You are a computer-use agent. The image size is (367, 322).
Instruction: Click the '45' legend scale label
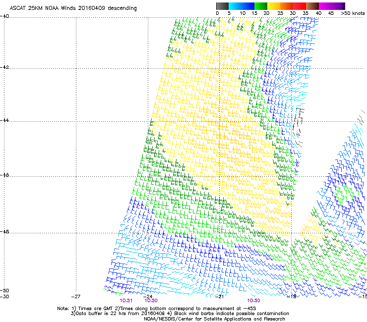coord(331,13)
